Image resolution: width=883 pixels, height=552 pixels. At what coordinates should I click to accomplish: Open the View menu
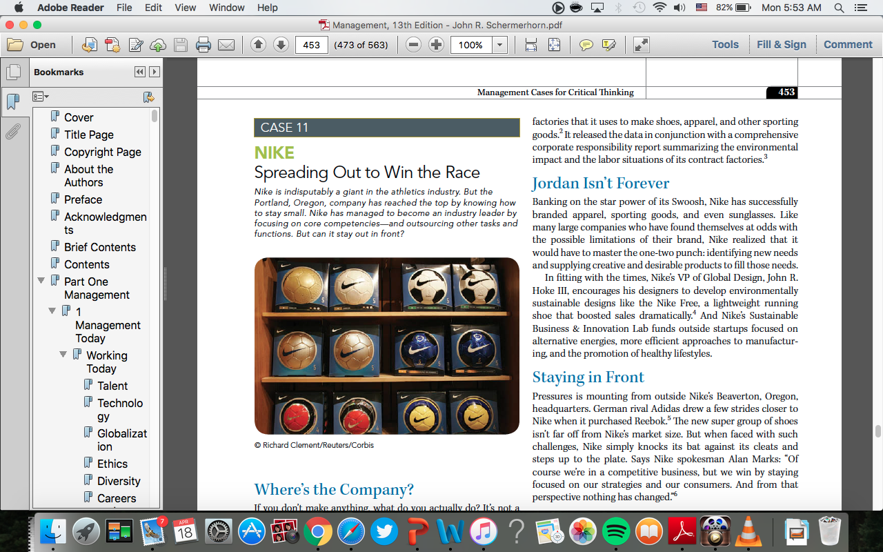pos(186,8)
